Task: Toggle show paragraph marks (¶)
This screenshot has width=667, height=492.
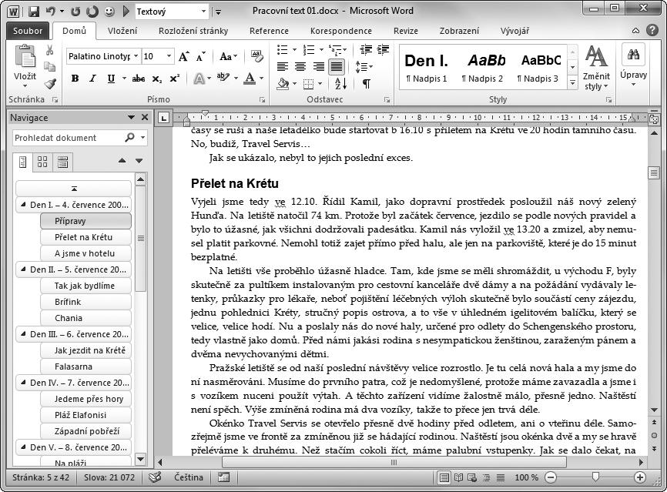Action: click(x=366, y=84)
